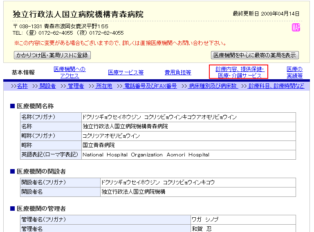The width and height of the screenshot is (314, 232).
Task: Click 管理者名(フリガナ) label cell
Action: coord(105,220)
